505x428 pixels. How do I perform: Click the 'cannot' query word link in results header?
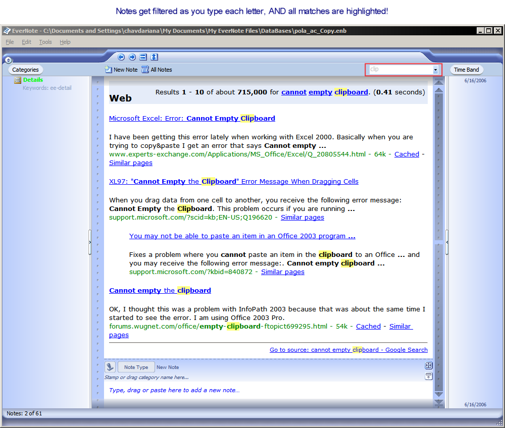pyautogui.click(x=294, y=92)
